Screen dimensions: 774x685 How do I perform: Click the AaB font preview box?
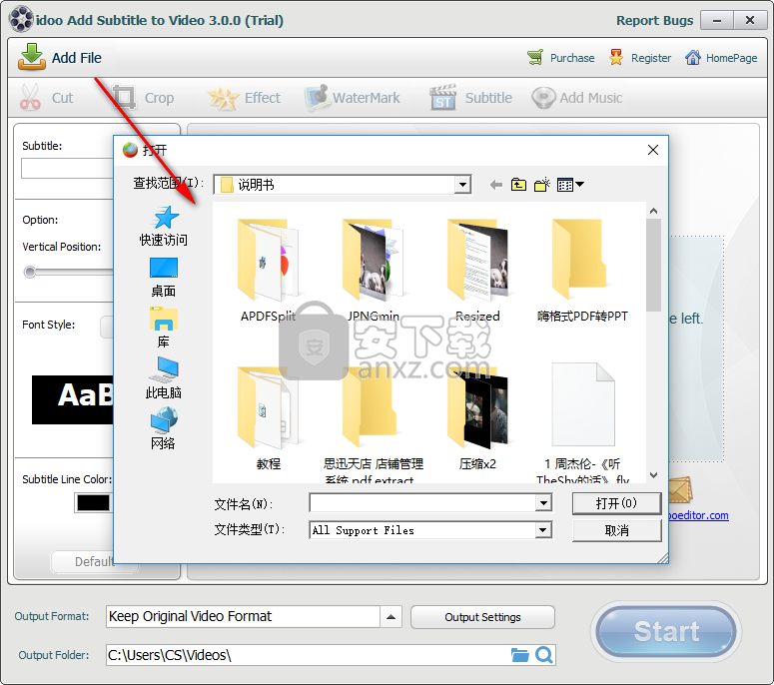73,399
